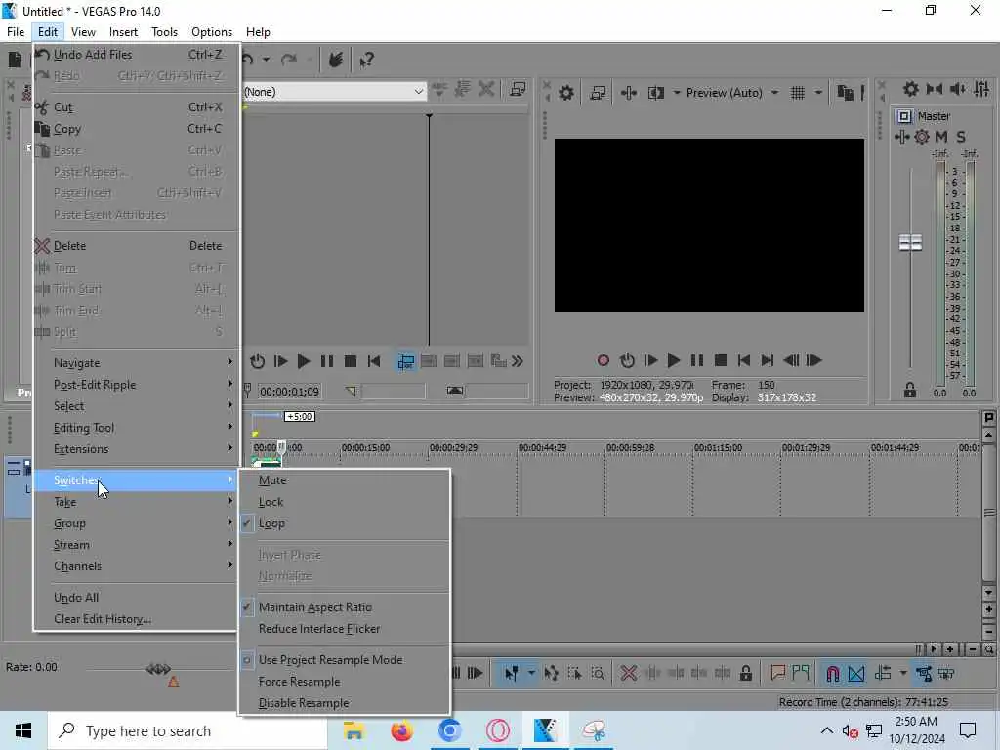Expand the Extensions submenu
Viewport: 1000px width, 750px height.
click(x=136, y=449)
